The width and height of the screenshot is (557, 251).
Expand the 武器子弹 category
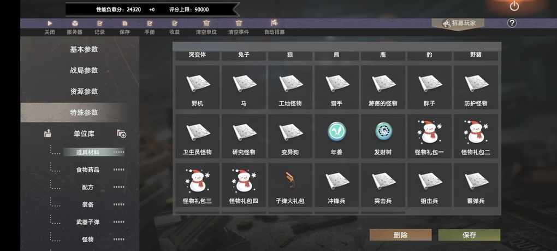(x=88, y=222)
